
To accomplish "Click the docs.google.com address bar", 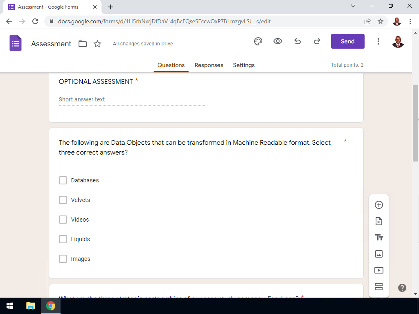I will 164,21.
